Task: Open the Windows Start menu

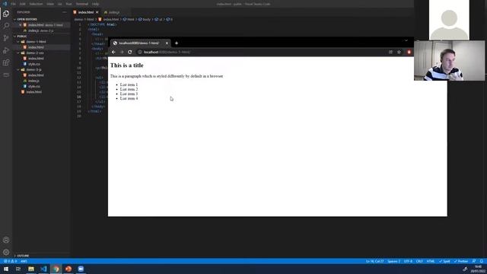Action: click(x=6, y=269)
